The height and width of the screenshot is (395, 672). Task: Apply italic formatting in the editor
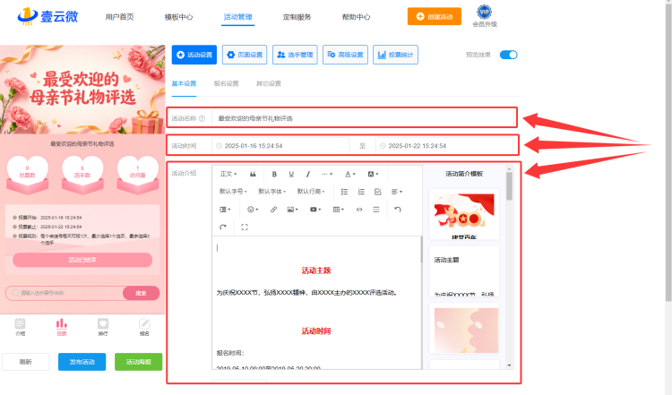pos(307,174)
